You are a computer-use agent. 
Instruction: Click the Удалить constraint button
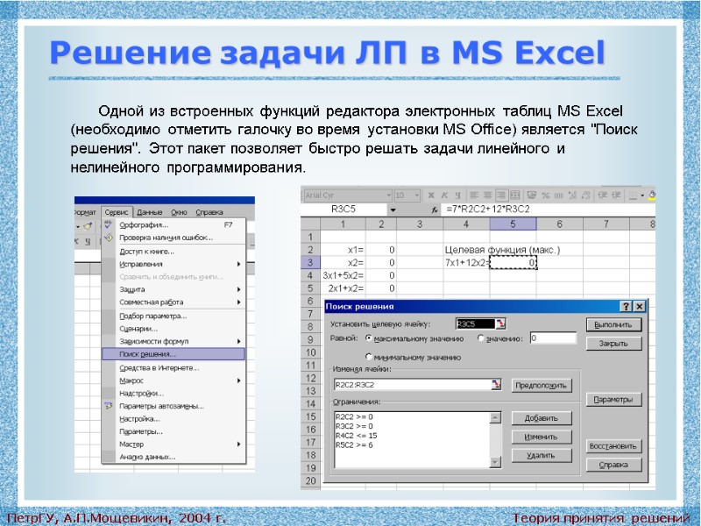542,455
